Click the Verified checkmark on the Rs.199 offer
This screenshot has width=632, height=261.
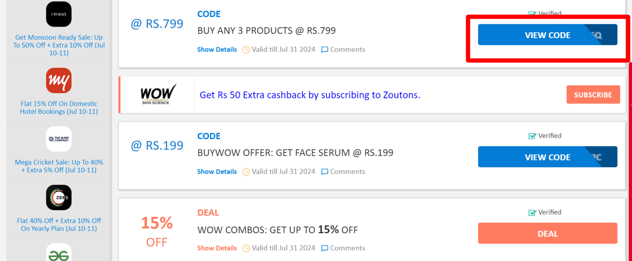click(532, 135)
